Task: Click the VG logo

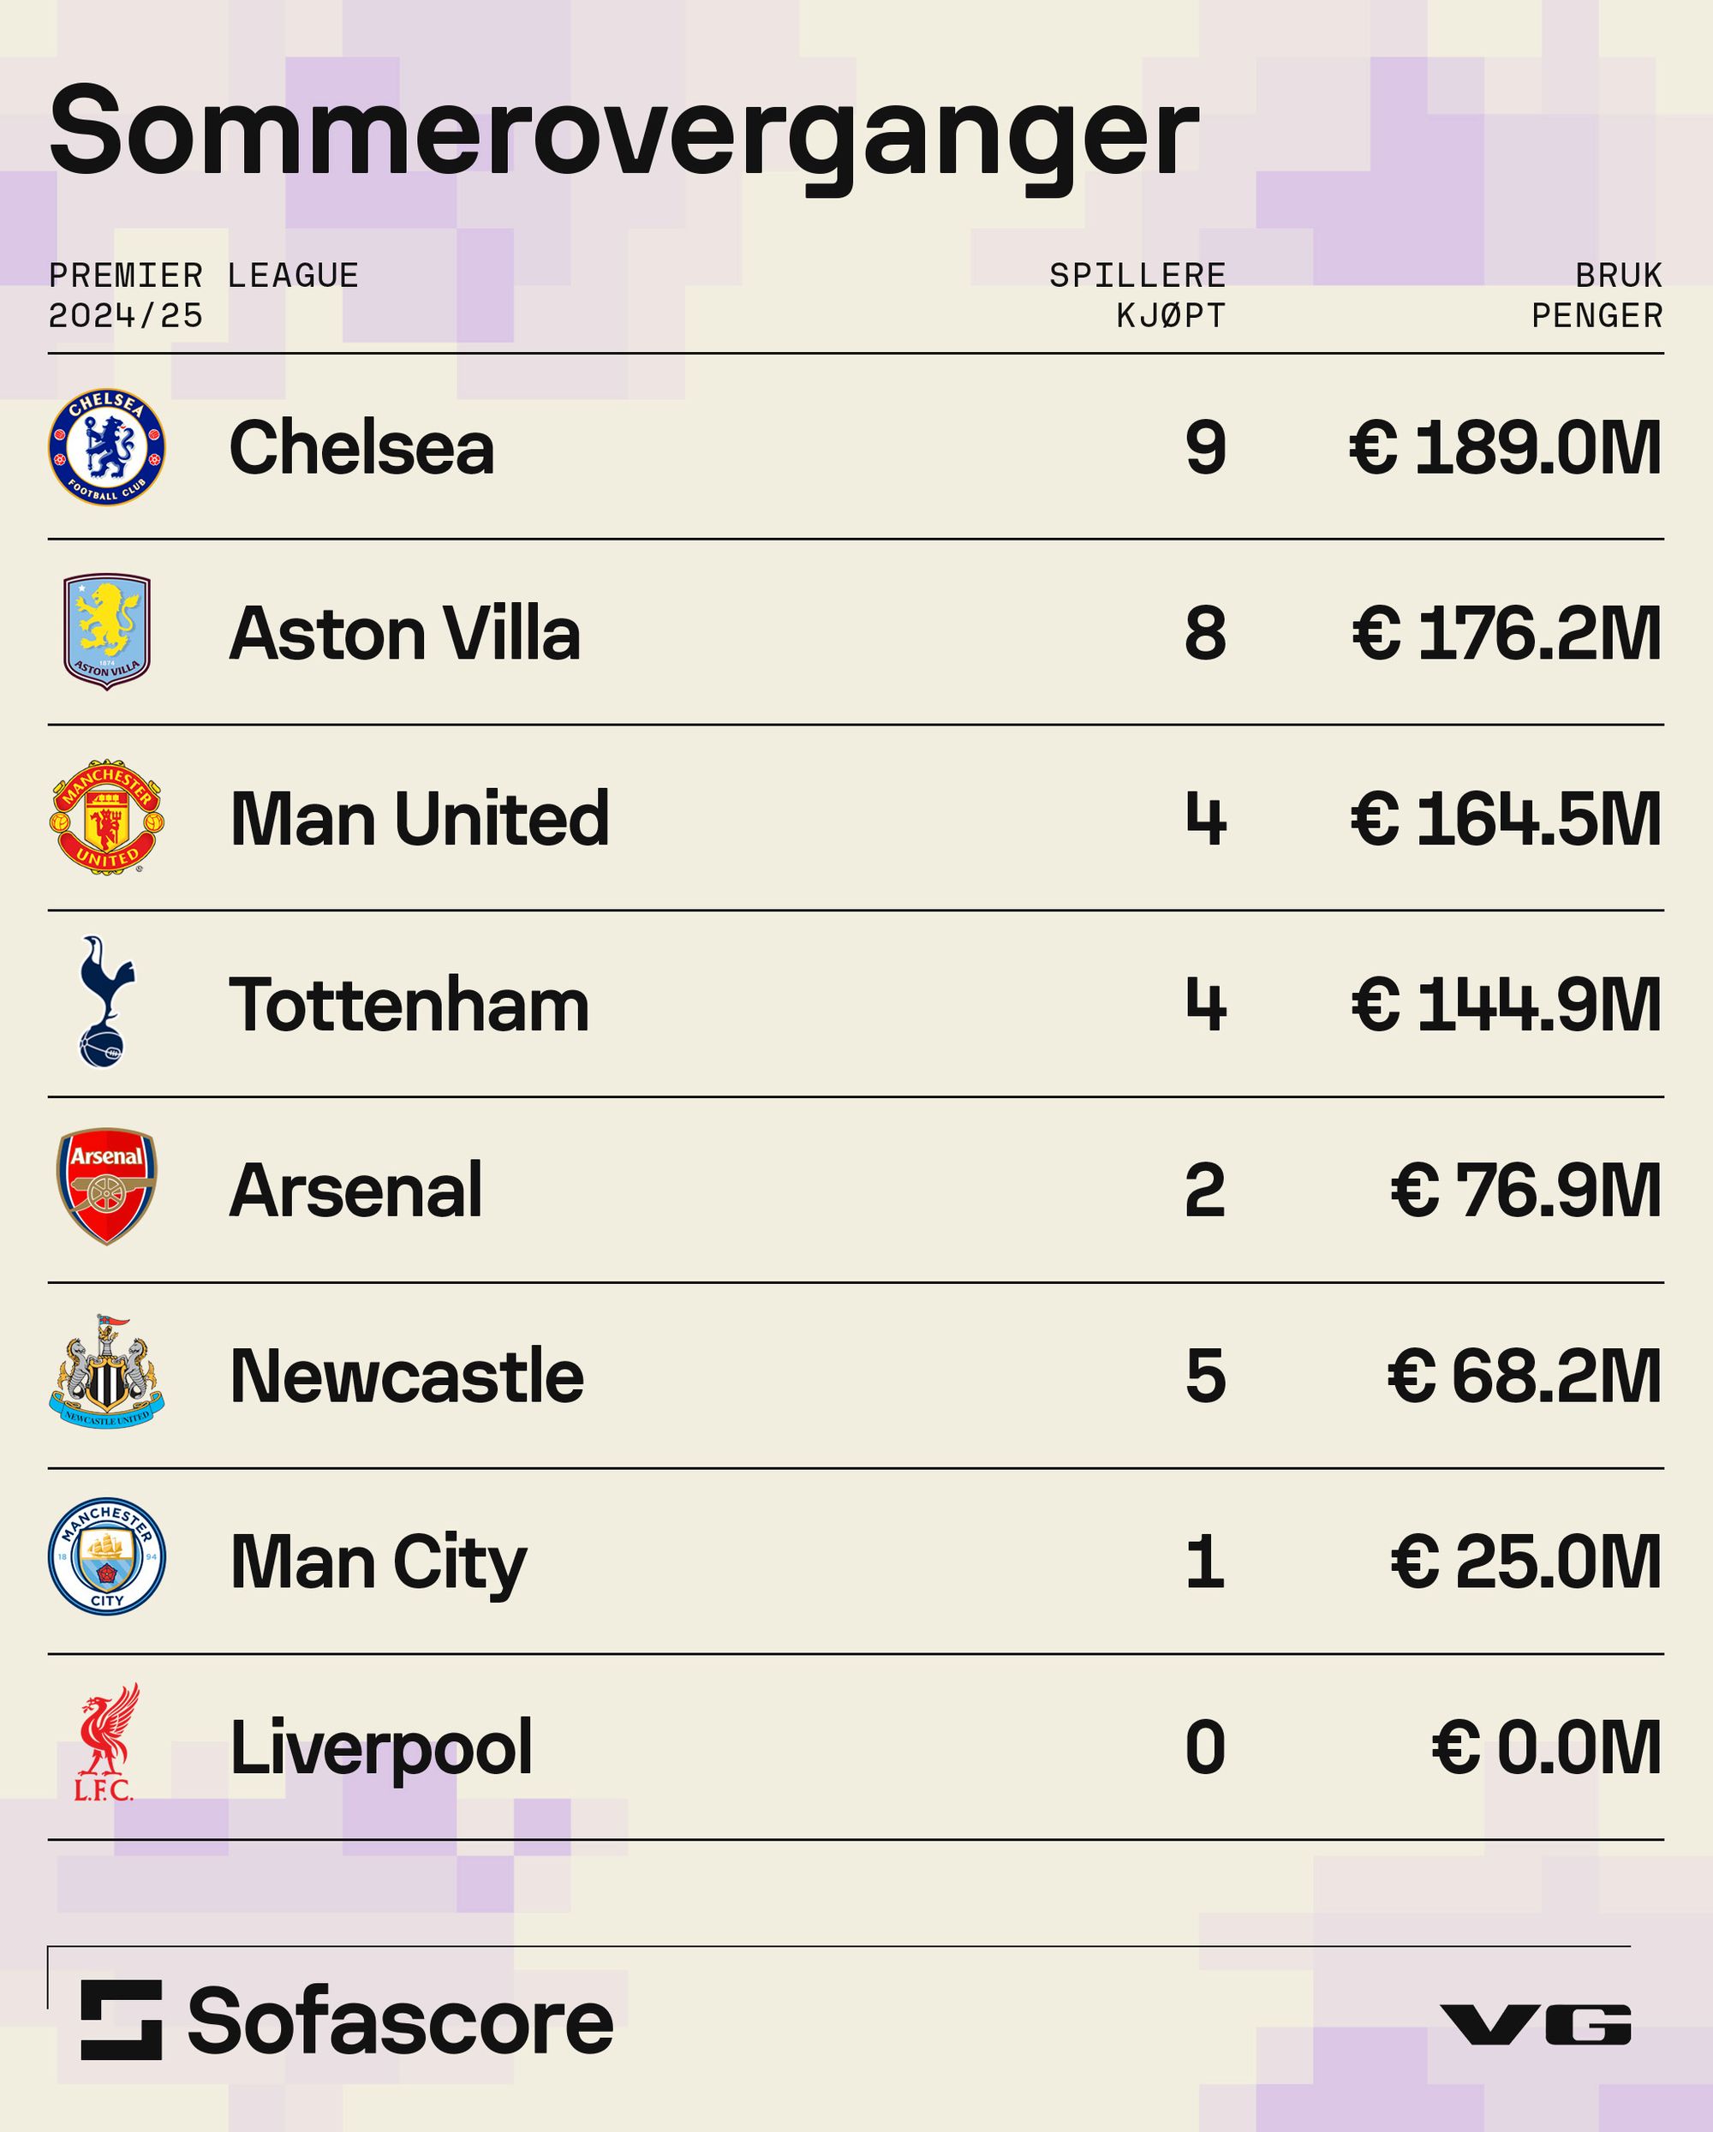Action: (x=1536, y=2023)
